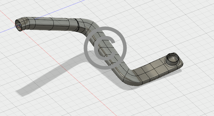Select the long straight upper tube section
Screen dimensions: 214x116
(x=53, y=24)
